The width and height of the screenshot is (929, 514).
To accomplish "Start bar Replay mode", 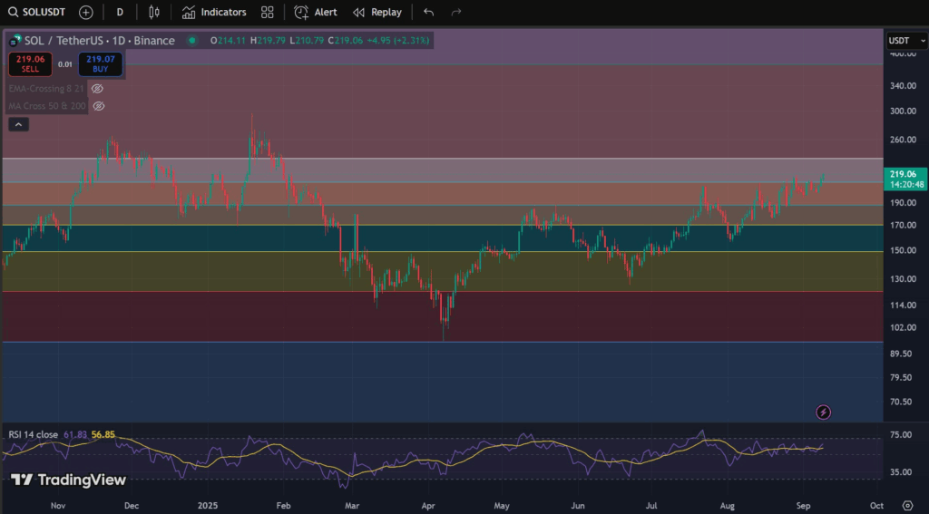I will 376,12.
